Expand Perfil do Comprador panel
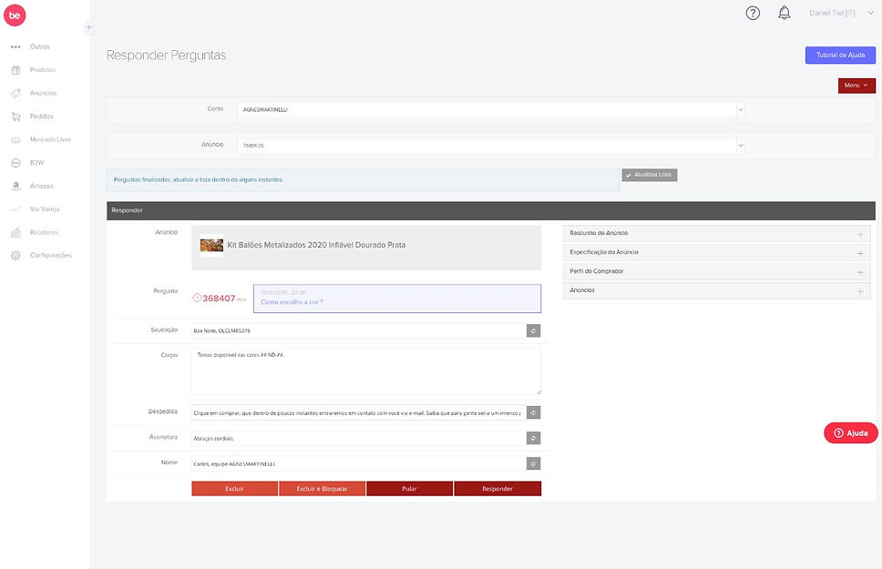 pos(716,271)
